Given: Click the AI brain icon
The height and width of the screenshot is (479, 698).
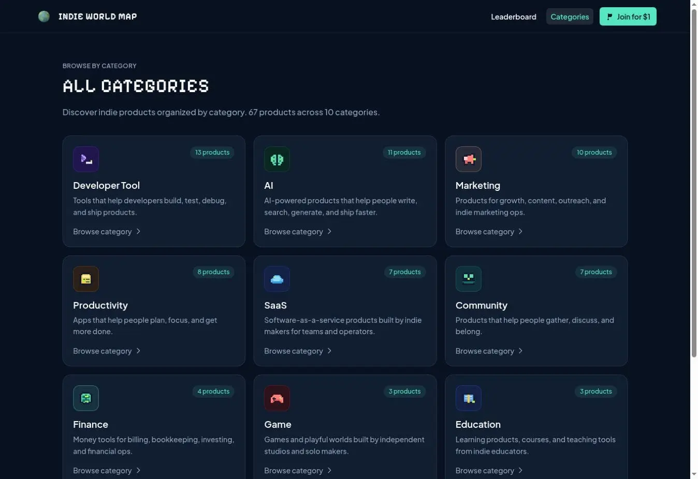Looking at the screenshot, I should tap(277, 159).
